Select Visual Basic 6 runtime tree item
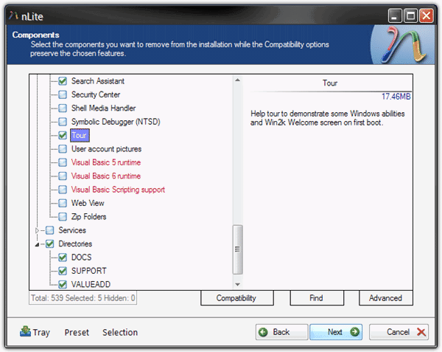Image resolution: width=442 pixels, height=352 pixels. (105, 176)
